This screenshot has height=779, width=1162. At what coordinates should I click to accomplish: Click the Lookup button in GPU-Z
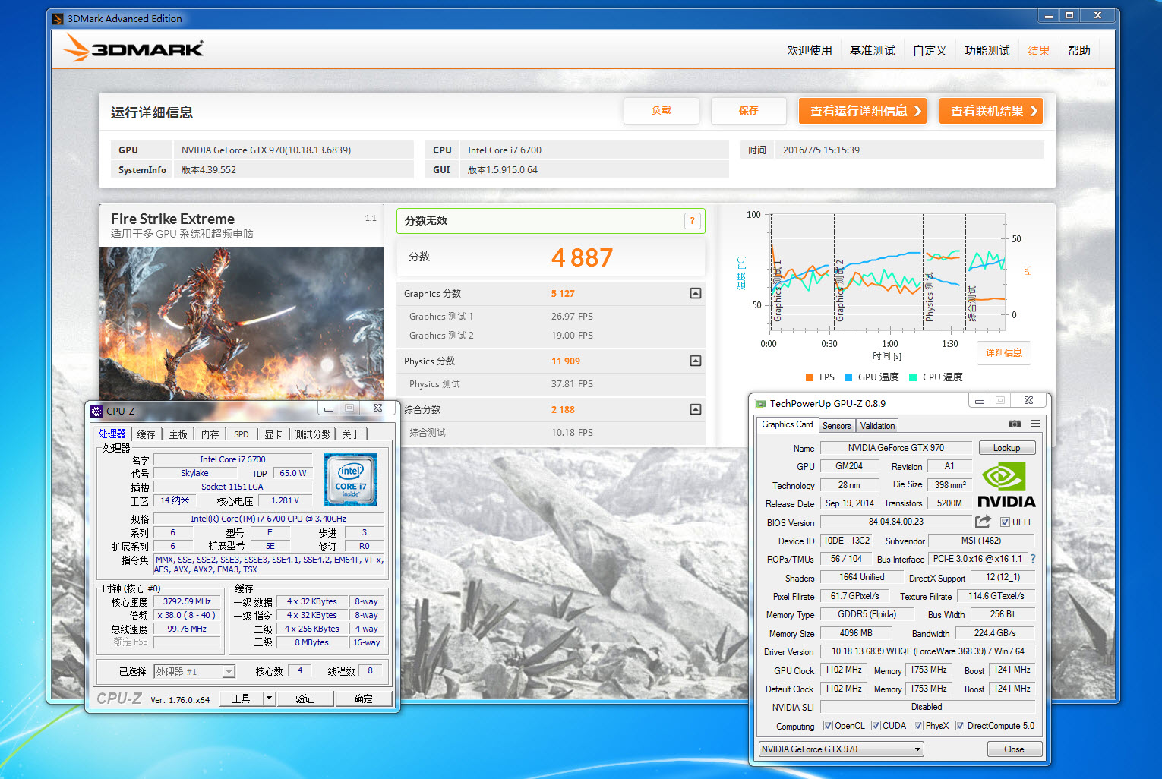pos(1006,448)
